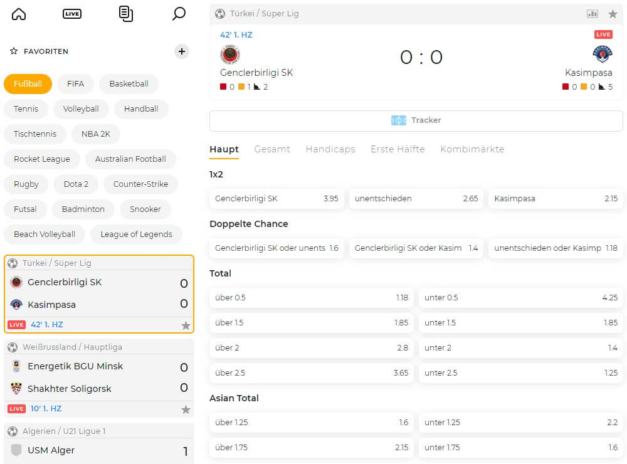Click the USM Alger team shield icon
The image size is (627, 464).
(16, 450)
